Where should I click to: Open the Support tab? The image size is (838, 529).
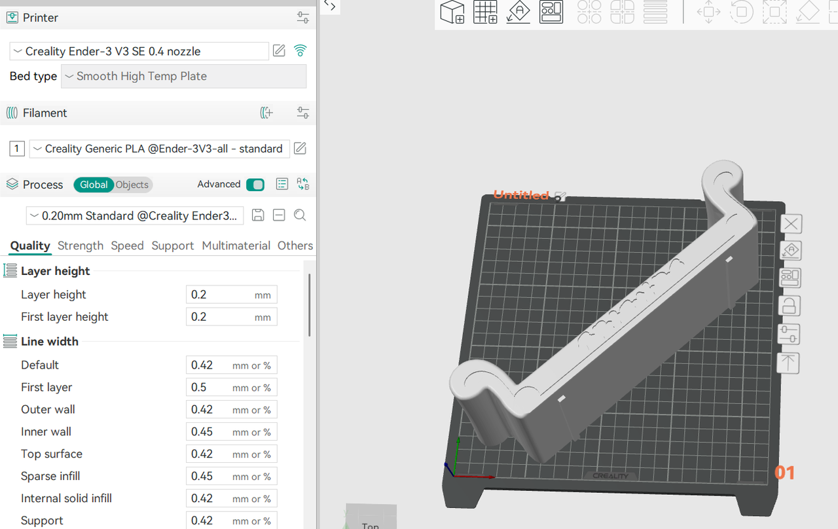[173, 246]
